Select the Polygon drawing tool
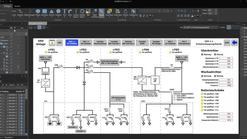This screenshot has width=247, height=139. click(x=58, y=12)
